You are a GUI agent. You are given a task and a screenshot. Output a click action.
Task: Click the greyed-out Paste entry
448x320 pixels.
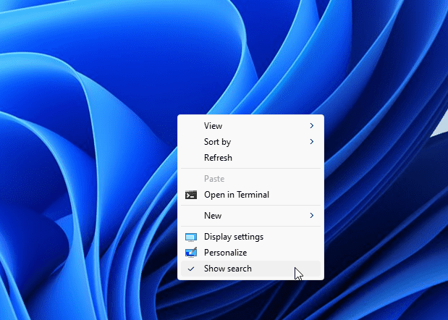[214, 179]
